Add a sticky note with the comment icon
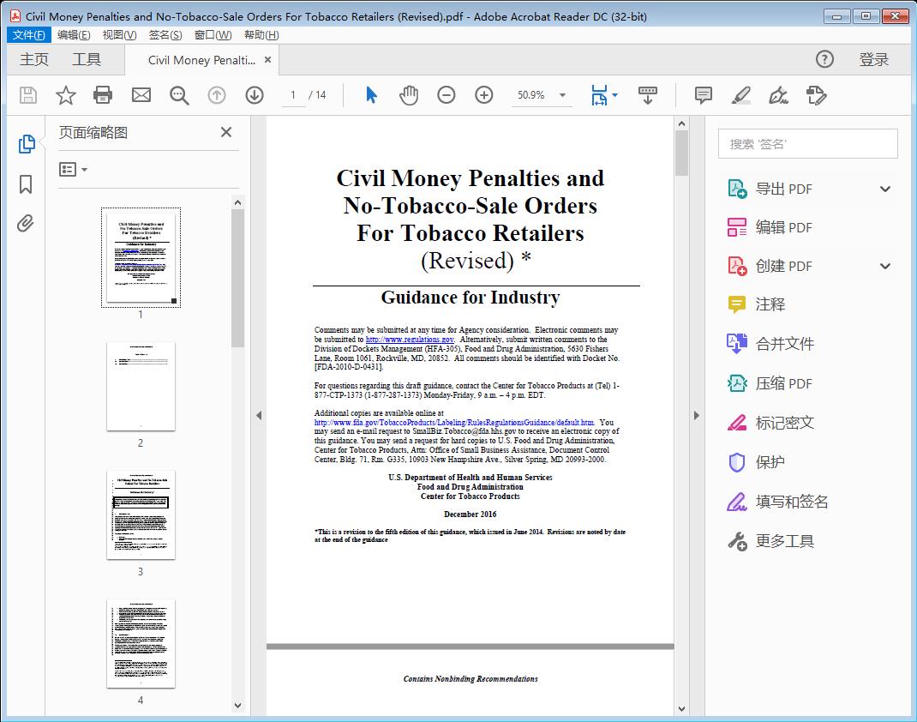917x722 pixels. click(x=702, y=95)
